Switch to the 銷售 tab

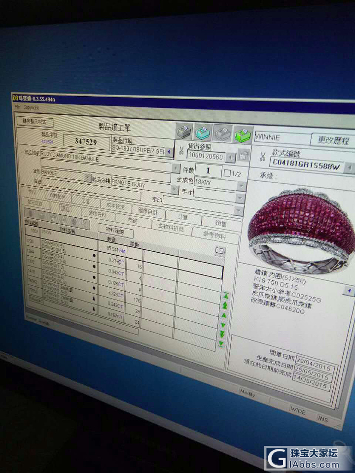pos(220,224)
